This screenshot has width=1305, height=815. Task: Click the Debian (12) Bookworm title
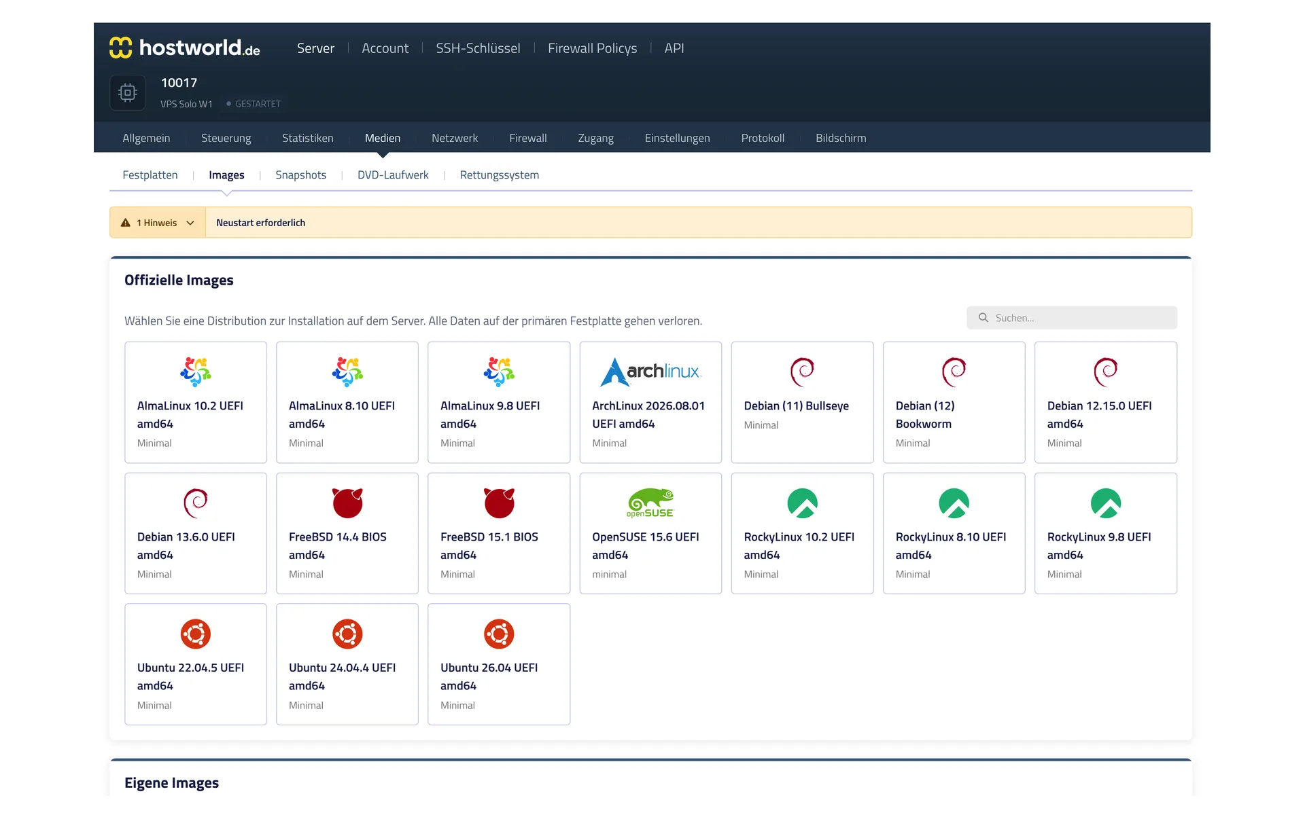[x=925, y=414]
